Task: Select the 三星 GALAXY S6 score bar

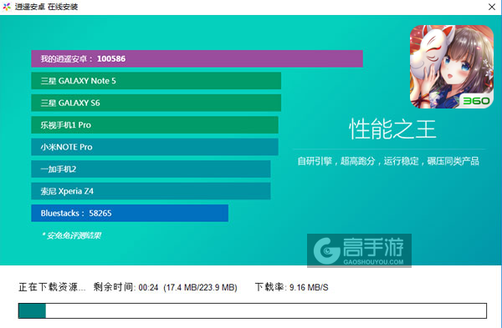Action: [x=156, y=103]
